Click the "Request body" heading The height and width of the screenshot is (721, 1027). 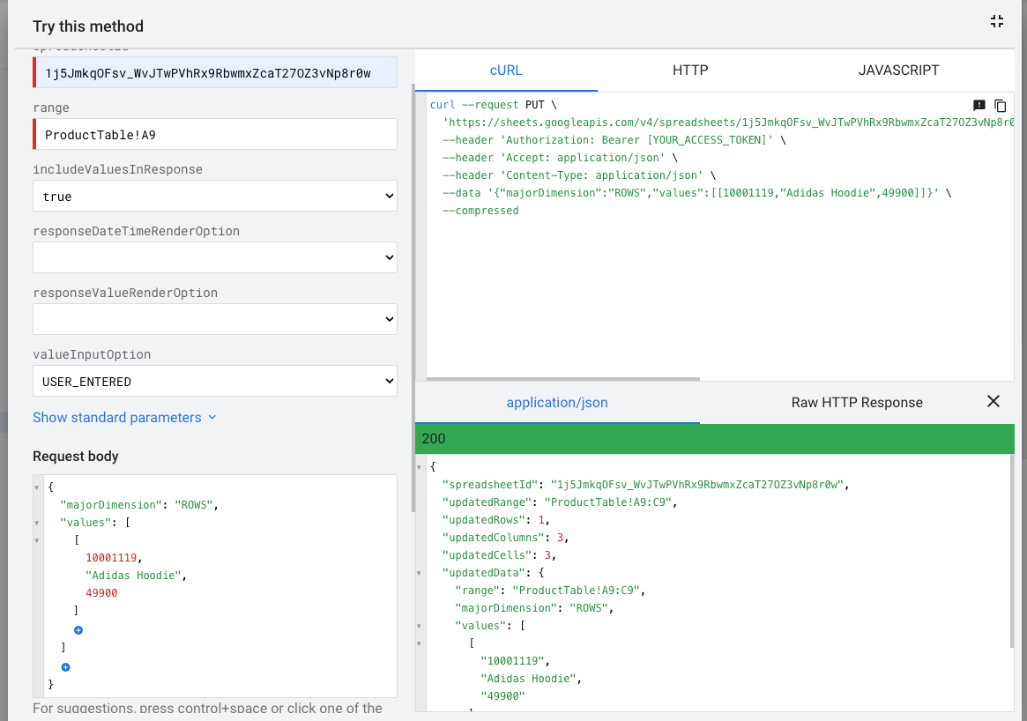coord(75,457)
